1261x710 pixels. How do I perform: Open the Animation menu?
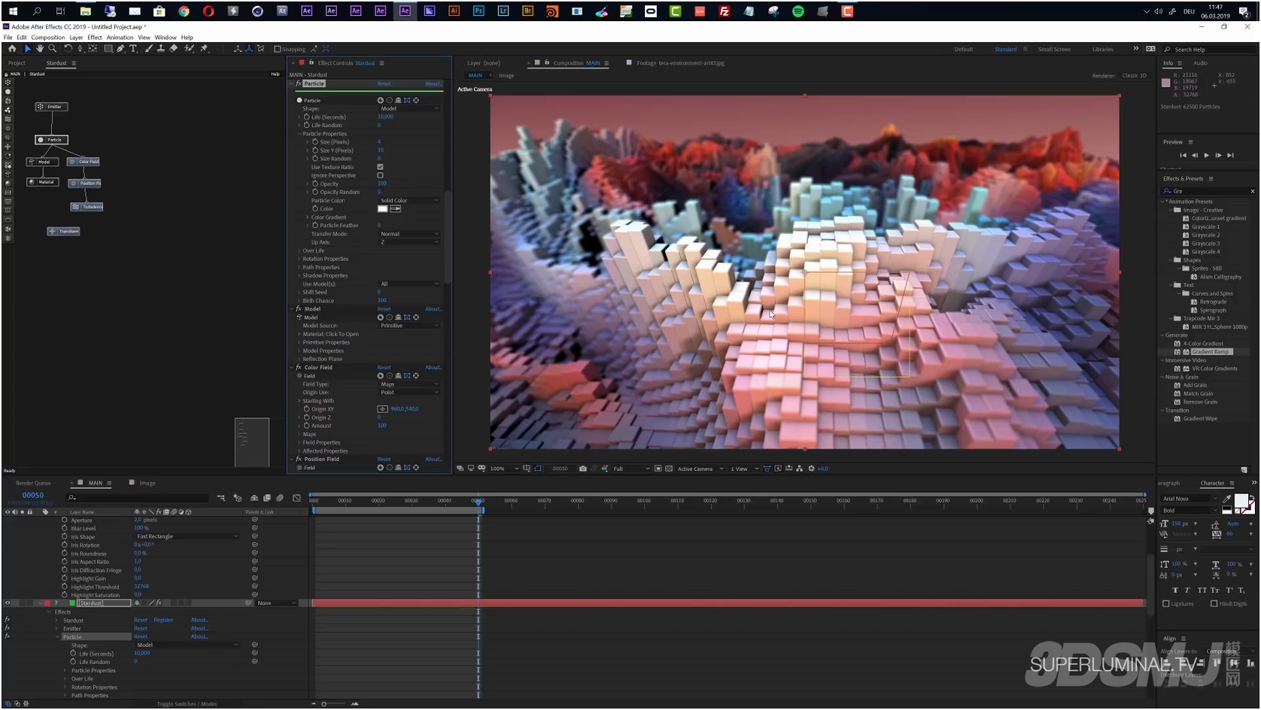120,38
